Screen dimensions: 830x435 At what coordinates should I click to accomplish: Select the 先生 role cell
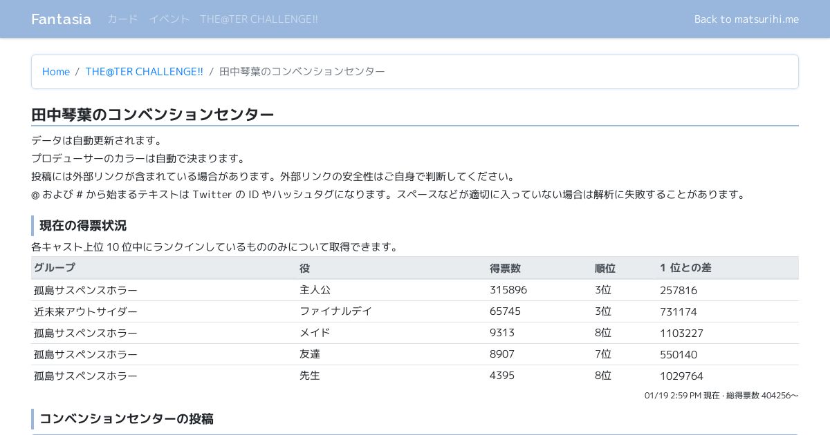tap(310, 376)
